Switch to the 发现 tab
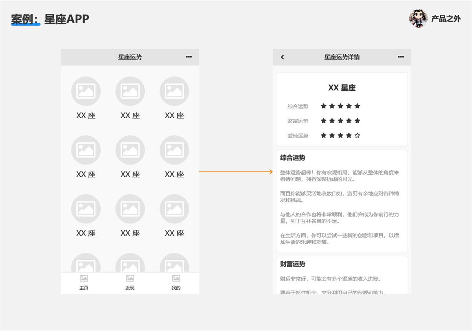The width and height of the screenshot is (472, 331). pos(130,283)
